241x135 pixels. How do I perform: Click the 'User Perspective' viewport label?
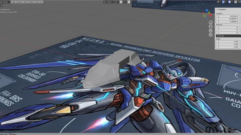click(5, 10)
